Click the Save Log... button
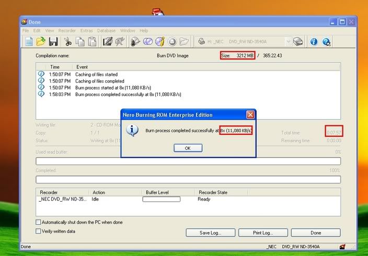 [x=211, y=233]
